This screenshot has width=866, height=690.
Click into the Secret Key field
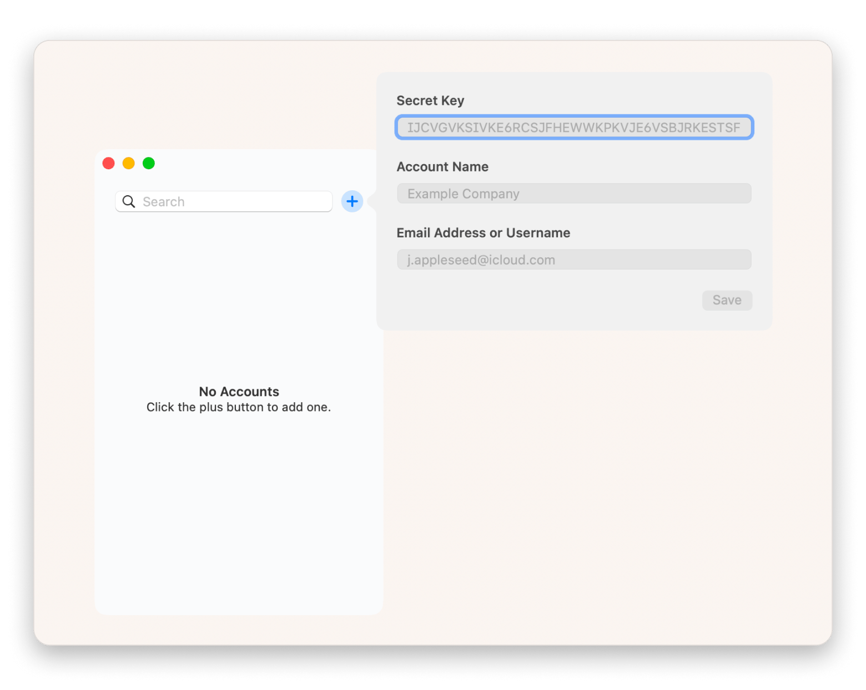tap(574, 128)
